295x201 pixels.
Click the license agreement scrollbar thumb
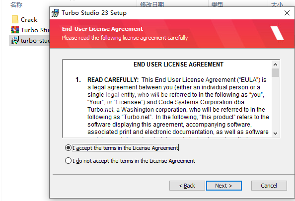pos(275,73)
